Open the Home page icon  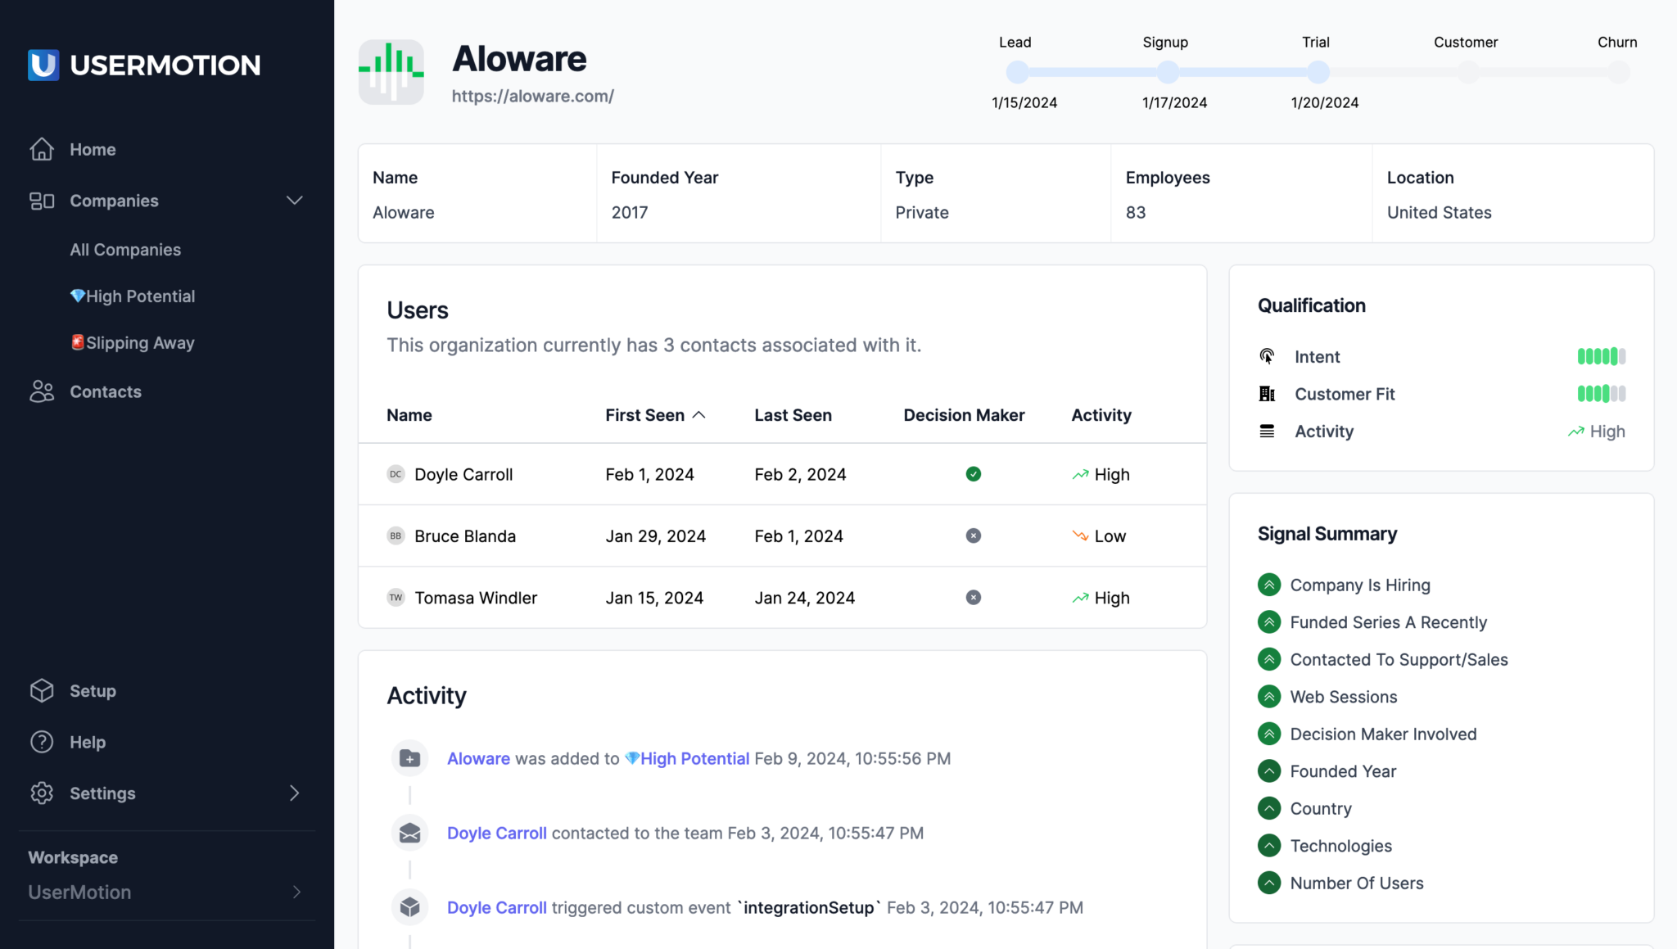[42, 149]
